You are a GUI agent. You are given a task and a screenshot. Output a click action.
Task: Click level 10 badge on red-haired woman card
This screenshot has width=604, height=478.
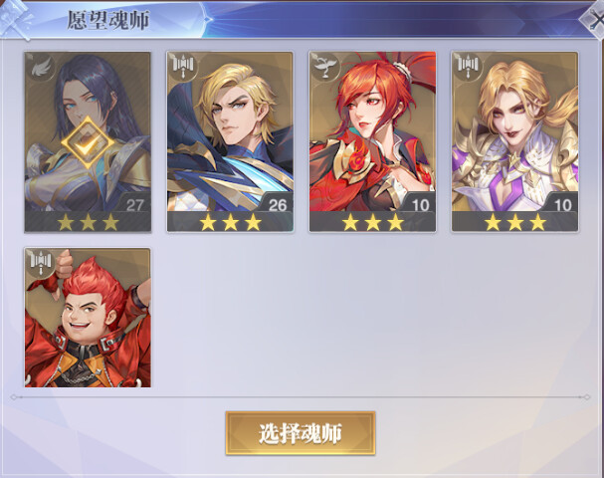click(420, 205)
